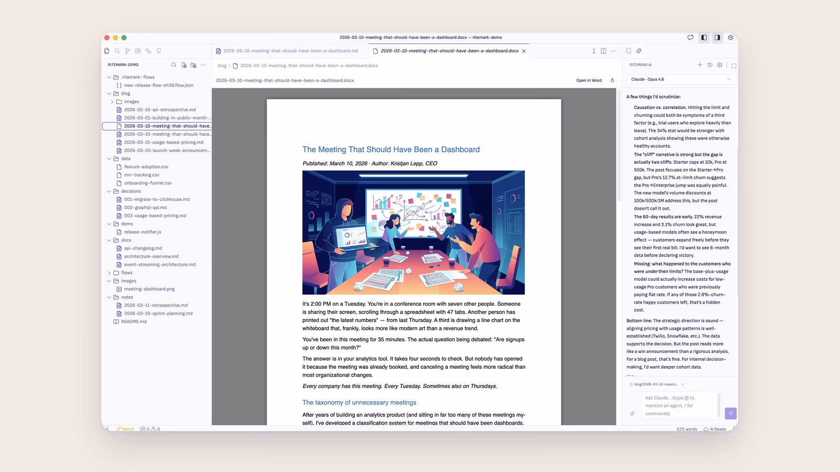Open 002-graphql-api.md in decisions

tap(145, 208)
